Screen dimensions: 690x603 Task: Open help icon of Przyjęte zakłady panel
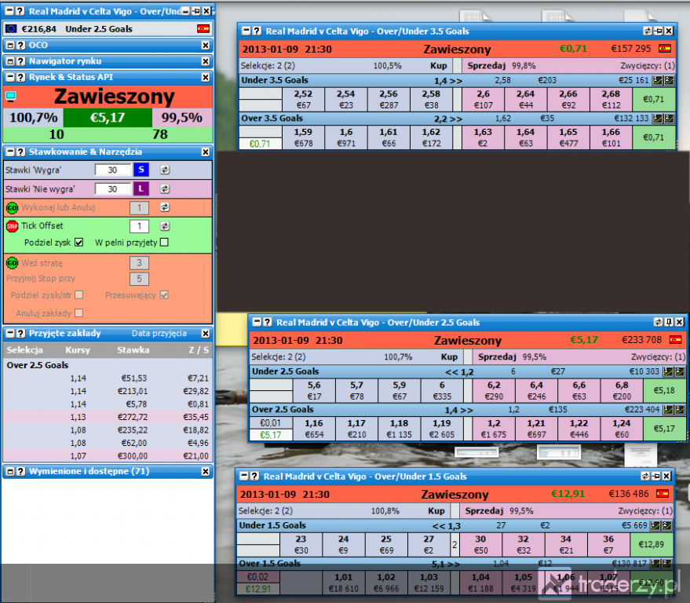[20, 333]
